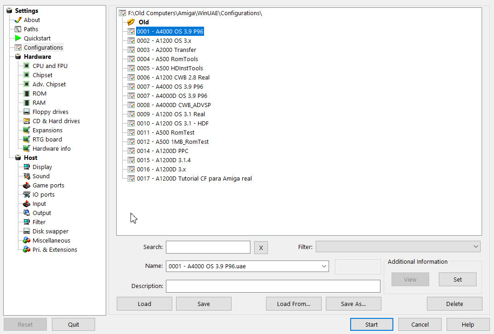Click the RTG board icon
Viewport: 494px width, 334px height.
[x=27, y=139]
